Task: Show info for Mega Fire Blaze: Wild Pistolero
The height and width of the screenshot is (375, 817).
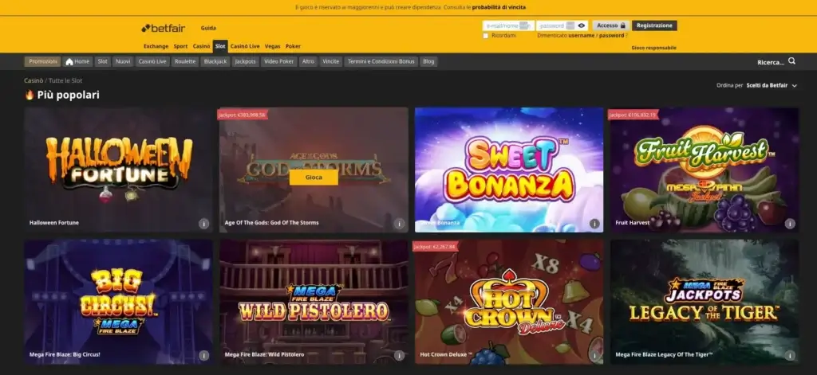Action: pyautogui.click(x=399, y=356)
